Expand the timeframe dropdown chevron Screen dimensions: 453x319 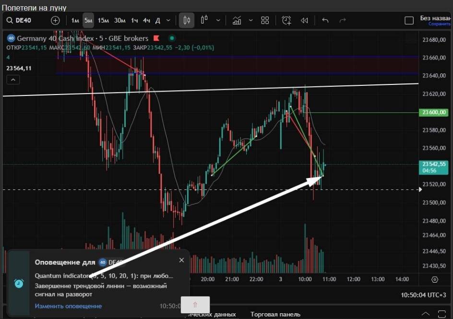(168, 20)
